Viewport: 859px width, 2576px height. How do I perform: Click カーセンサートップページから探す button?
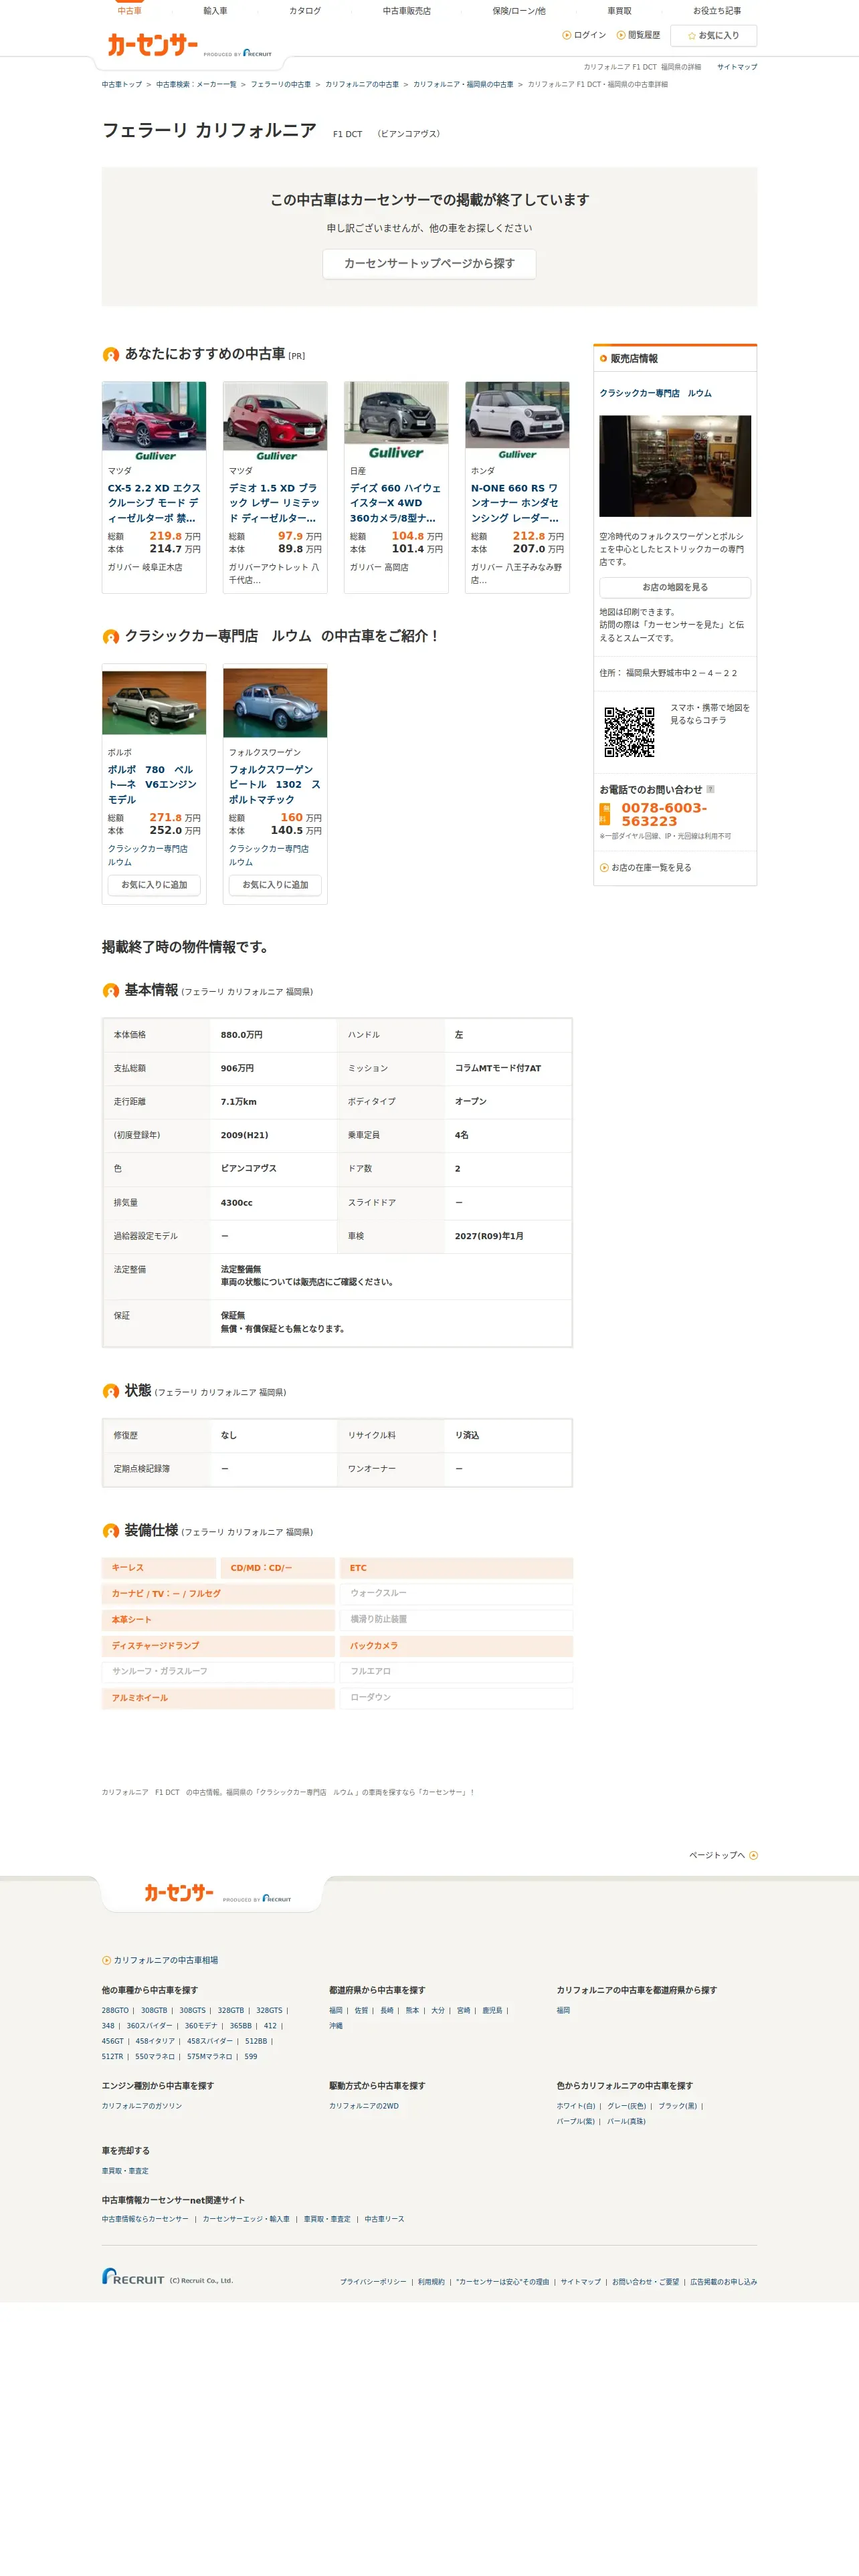click(429, 264)
